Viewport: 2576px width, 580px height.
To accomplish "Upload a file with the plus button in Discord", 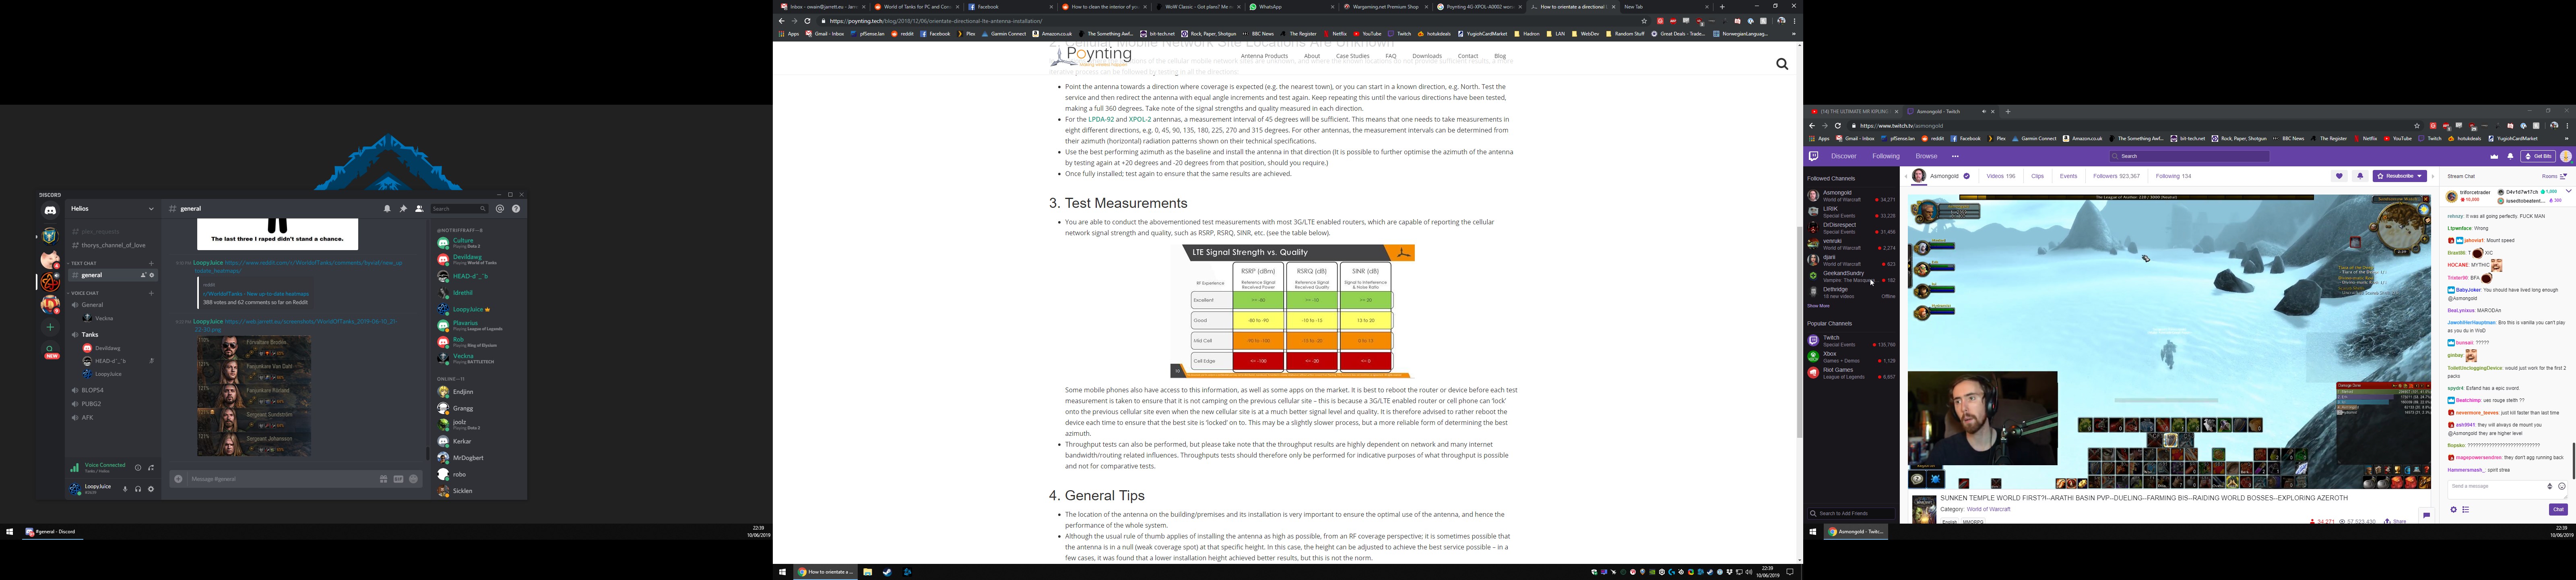I will 178,479.
